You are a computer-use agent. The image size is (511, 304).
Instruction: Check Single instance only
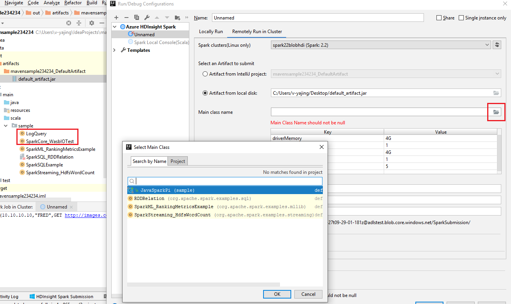461,18
